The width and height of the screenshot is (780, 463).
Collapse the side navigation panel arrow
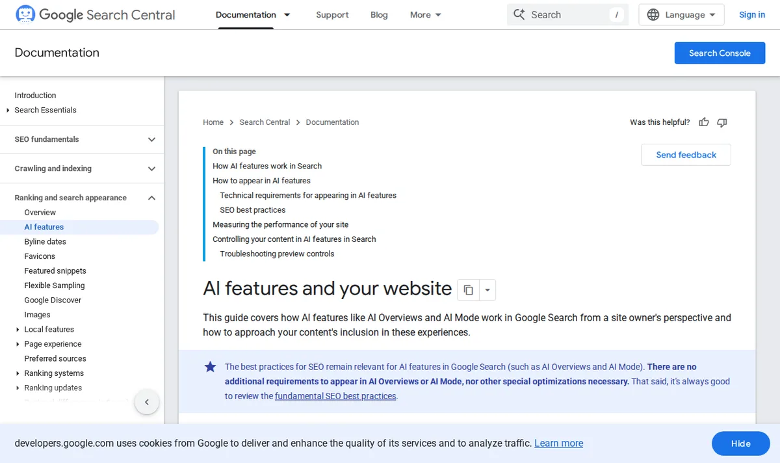click(x=147, y=402)
